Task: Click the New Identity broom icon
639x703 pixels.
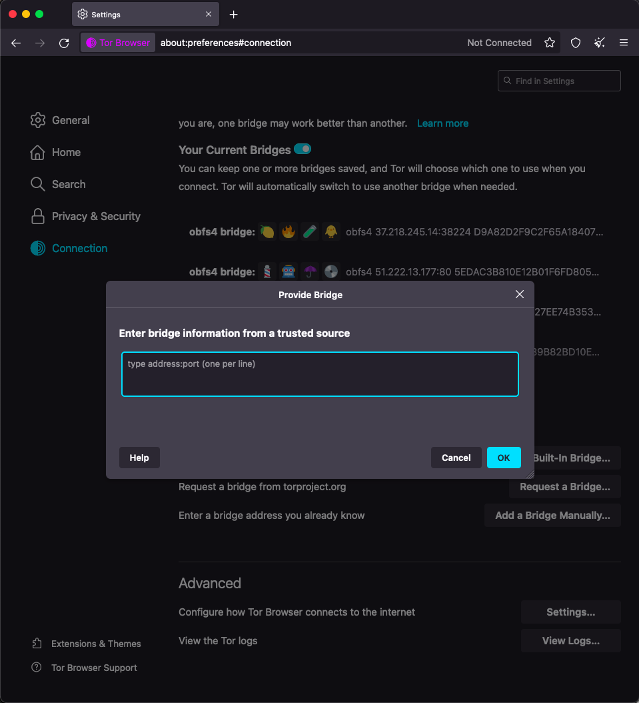Action: tap(599, 43)
